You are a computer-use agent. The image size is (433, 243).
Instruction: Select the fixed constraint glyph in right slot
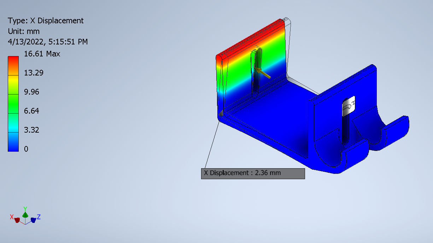pos(349,105)
